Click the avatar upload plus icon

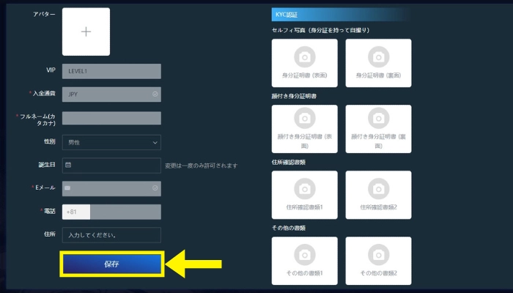click(86, 31)
